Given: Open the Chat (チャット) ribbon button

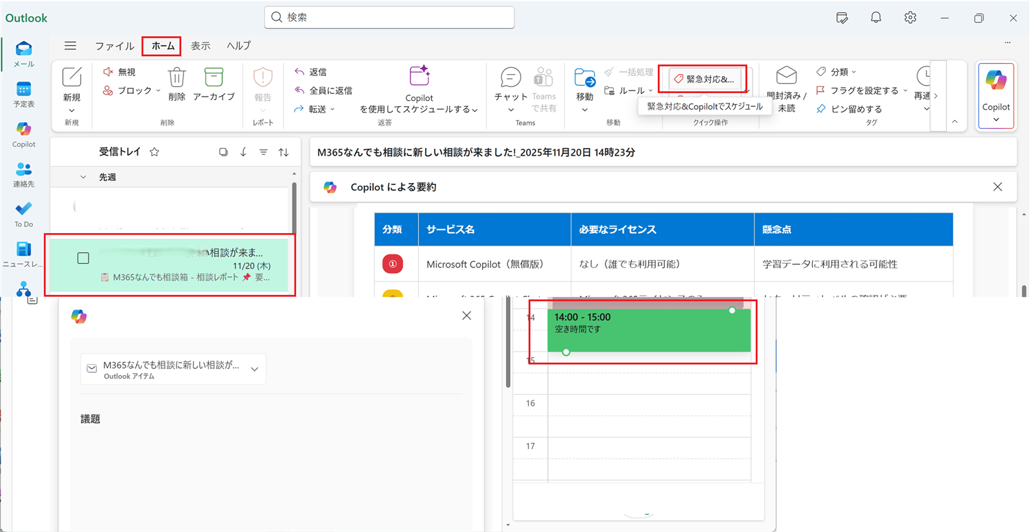Looking at the screenshot, I should (511, 84).
